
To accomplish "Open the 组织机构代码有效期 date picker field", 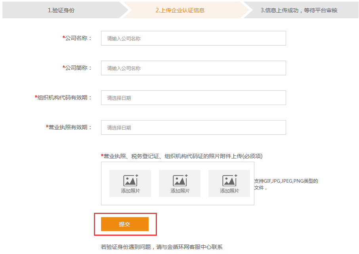I will (193, 98).
